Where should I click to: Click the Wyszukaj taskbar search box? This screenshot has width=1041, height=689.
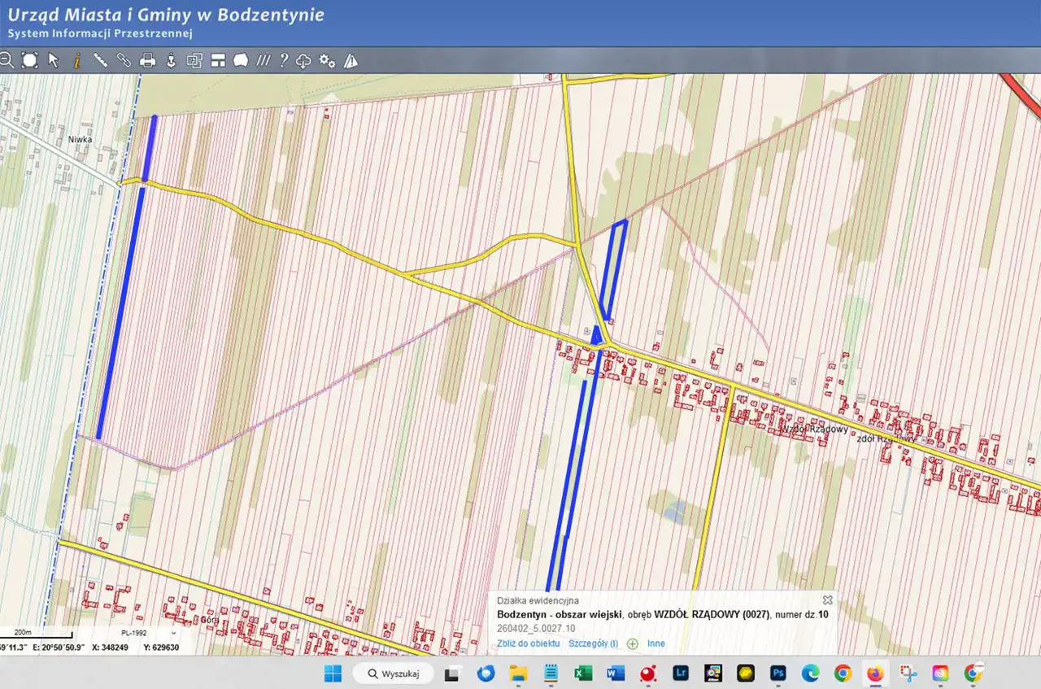pyautogui.click(x=394, y=674)
